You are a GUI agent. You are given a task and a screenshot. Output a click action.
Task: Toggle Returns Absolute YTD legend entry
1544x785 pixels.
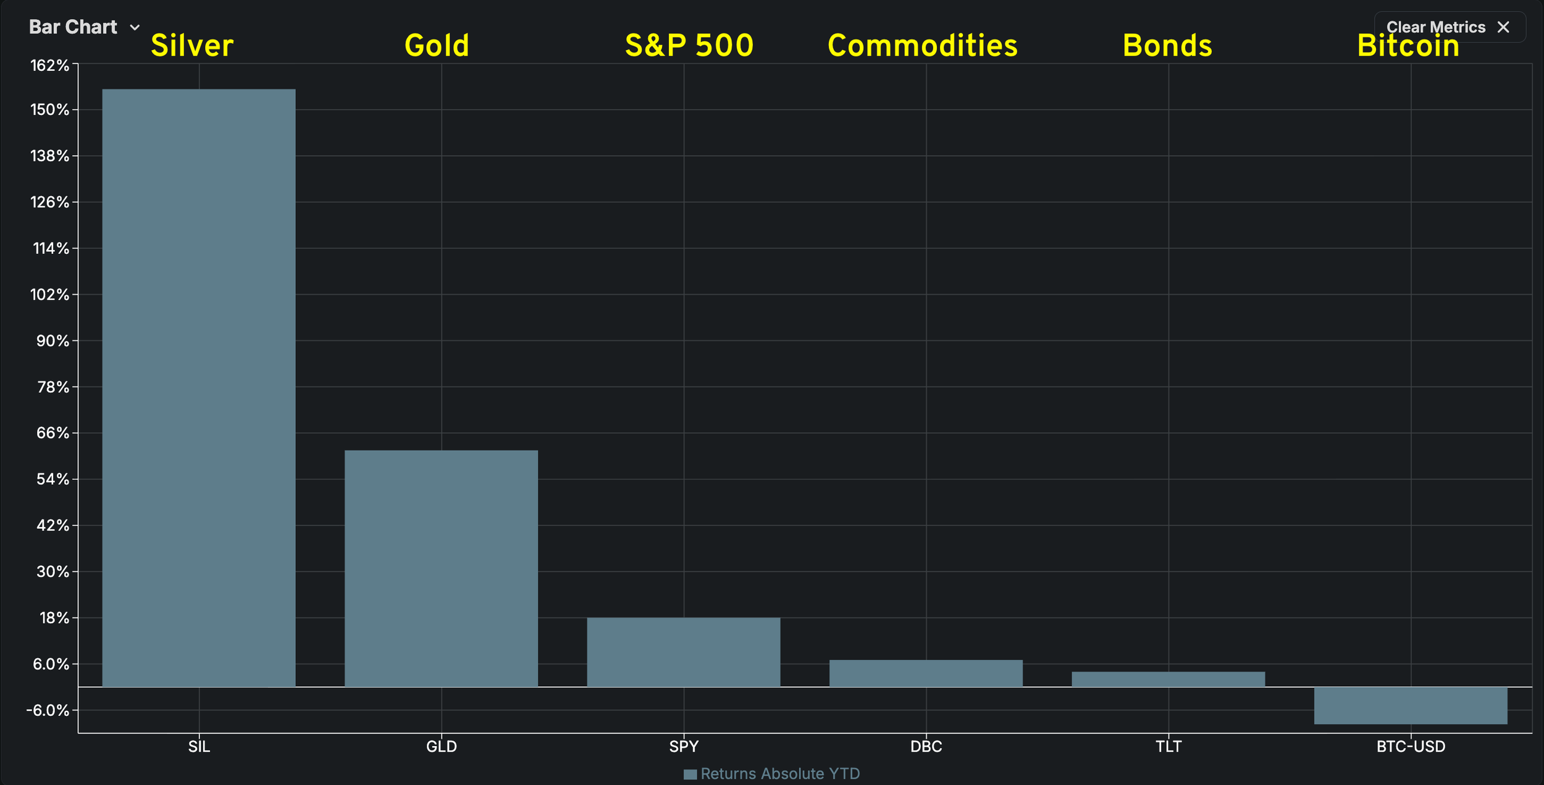tap(779, 774)
